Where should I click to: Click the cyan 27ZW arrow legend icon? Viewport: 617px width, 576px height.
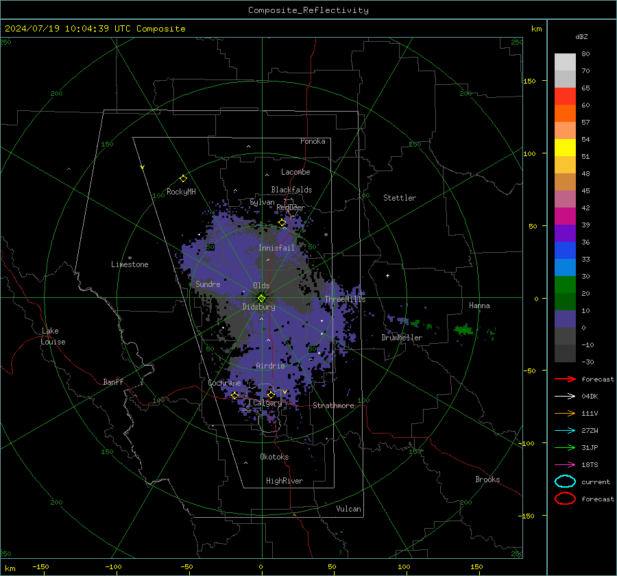point(565,431)
